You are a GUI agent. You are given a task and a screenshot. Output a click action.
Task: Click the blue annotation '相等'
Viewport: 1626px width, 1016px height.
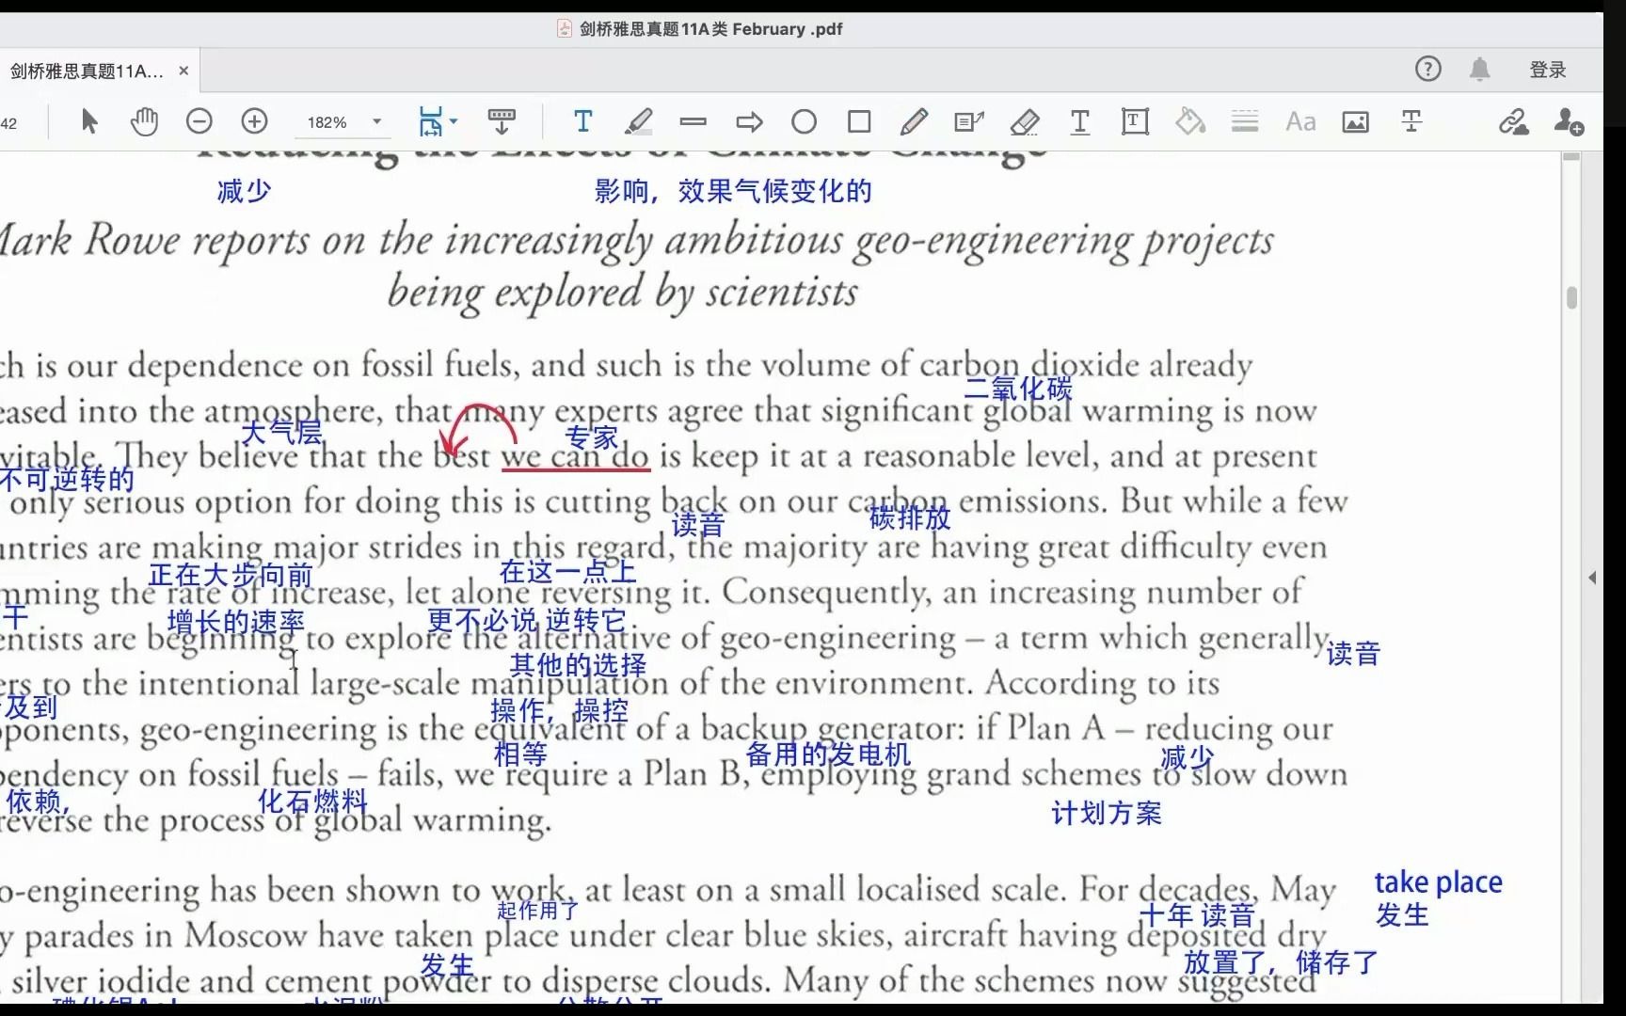(x=520, y=754)
